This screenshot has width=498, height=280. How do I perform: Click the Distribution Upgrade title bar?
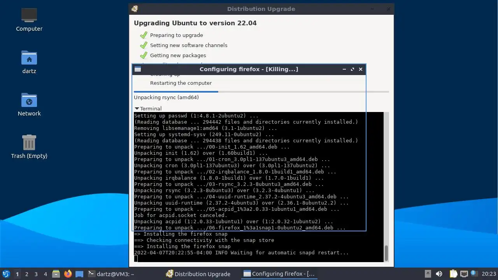point(261,9)
